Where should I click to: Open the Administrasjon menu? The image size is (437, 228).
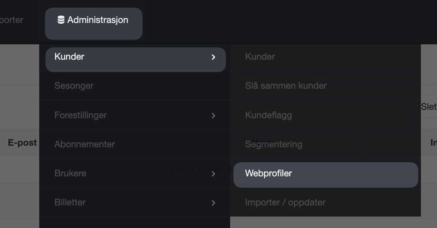(x=94, y=24)
